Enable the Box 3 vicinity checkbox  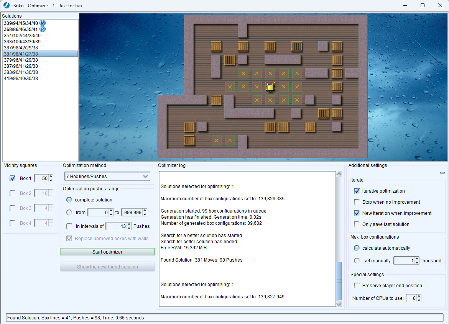point(12,208)
